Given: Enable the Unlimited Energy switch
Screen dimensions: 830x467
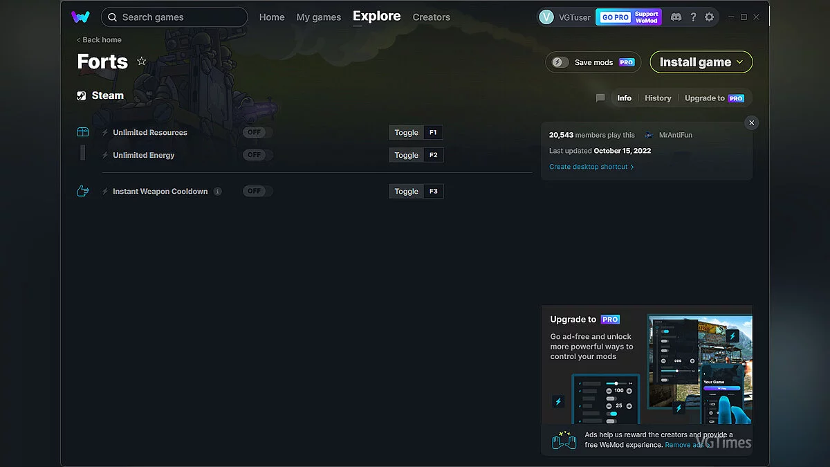Looking at the screenshot, I should (x=257, y=155).
